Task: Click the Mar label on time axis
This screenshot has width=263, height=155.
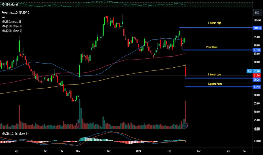Action: pyautogui.click(x=199, y=151)
